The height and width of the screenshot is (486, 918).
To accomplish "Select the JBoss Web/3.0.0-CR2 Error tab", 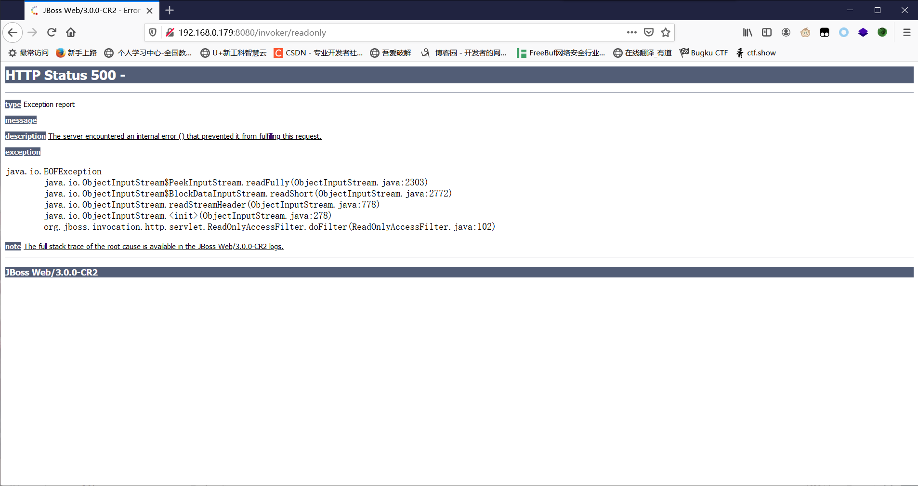I will click(92, 11).
